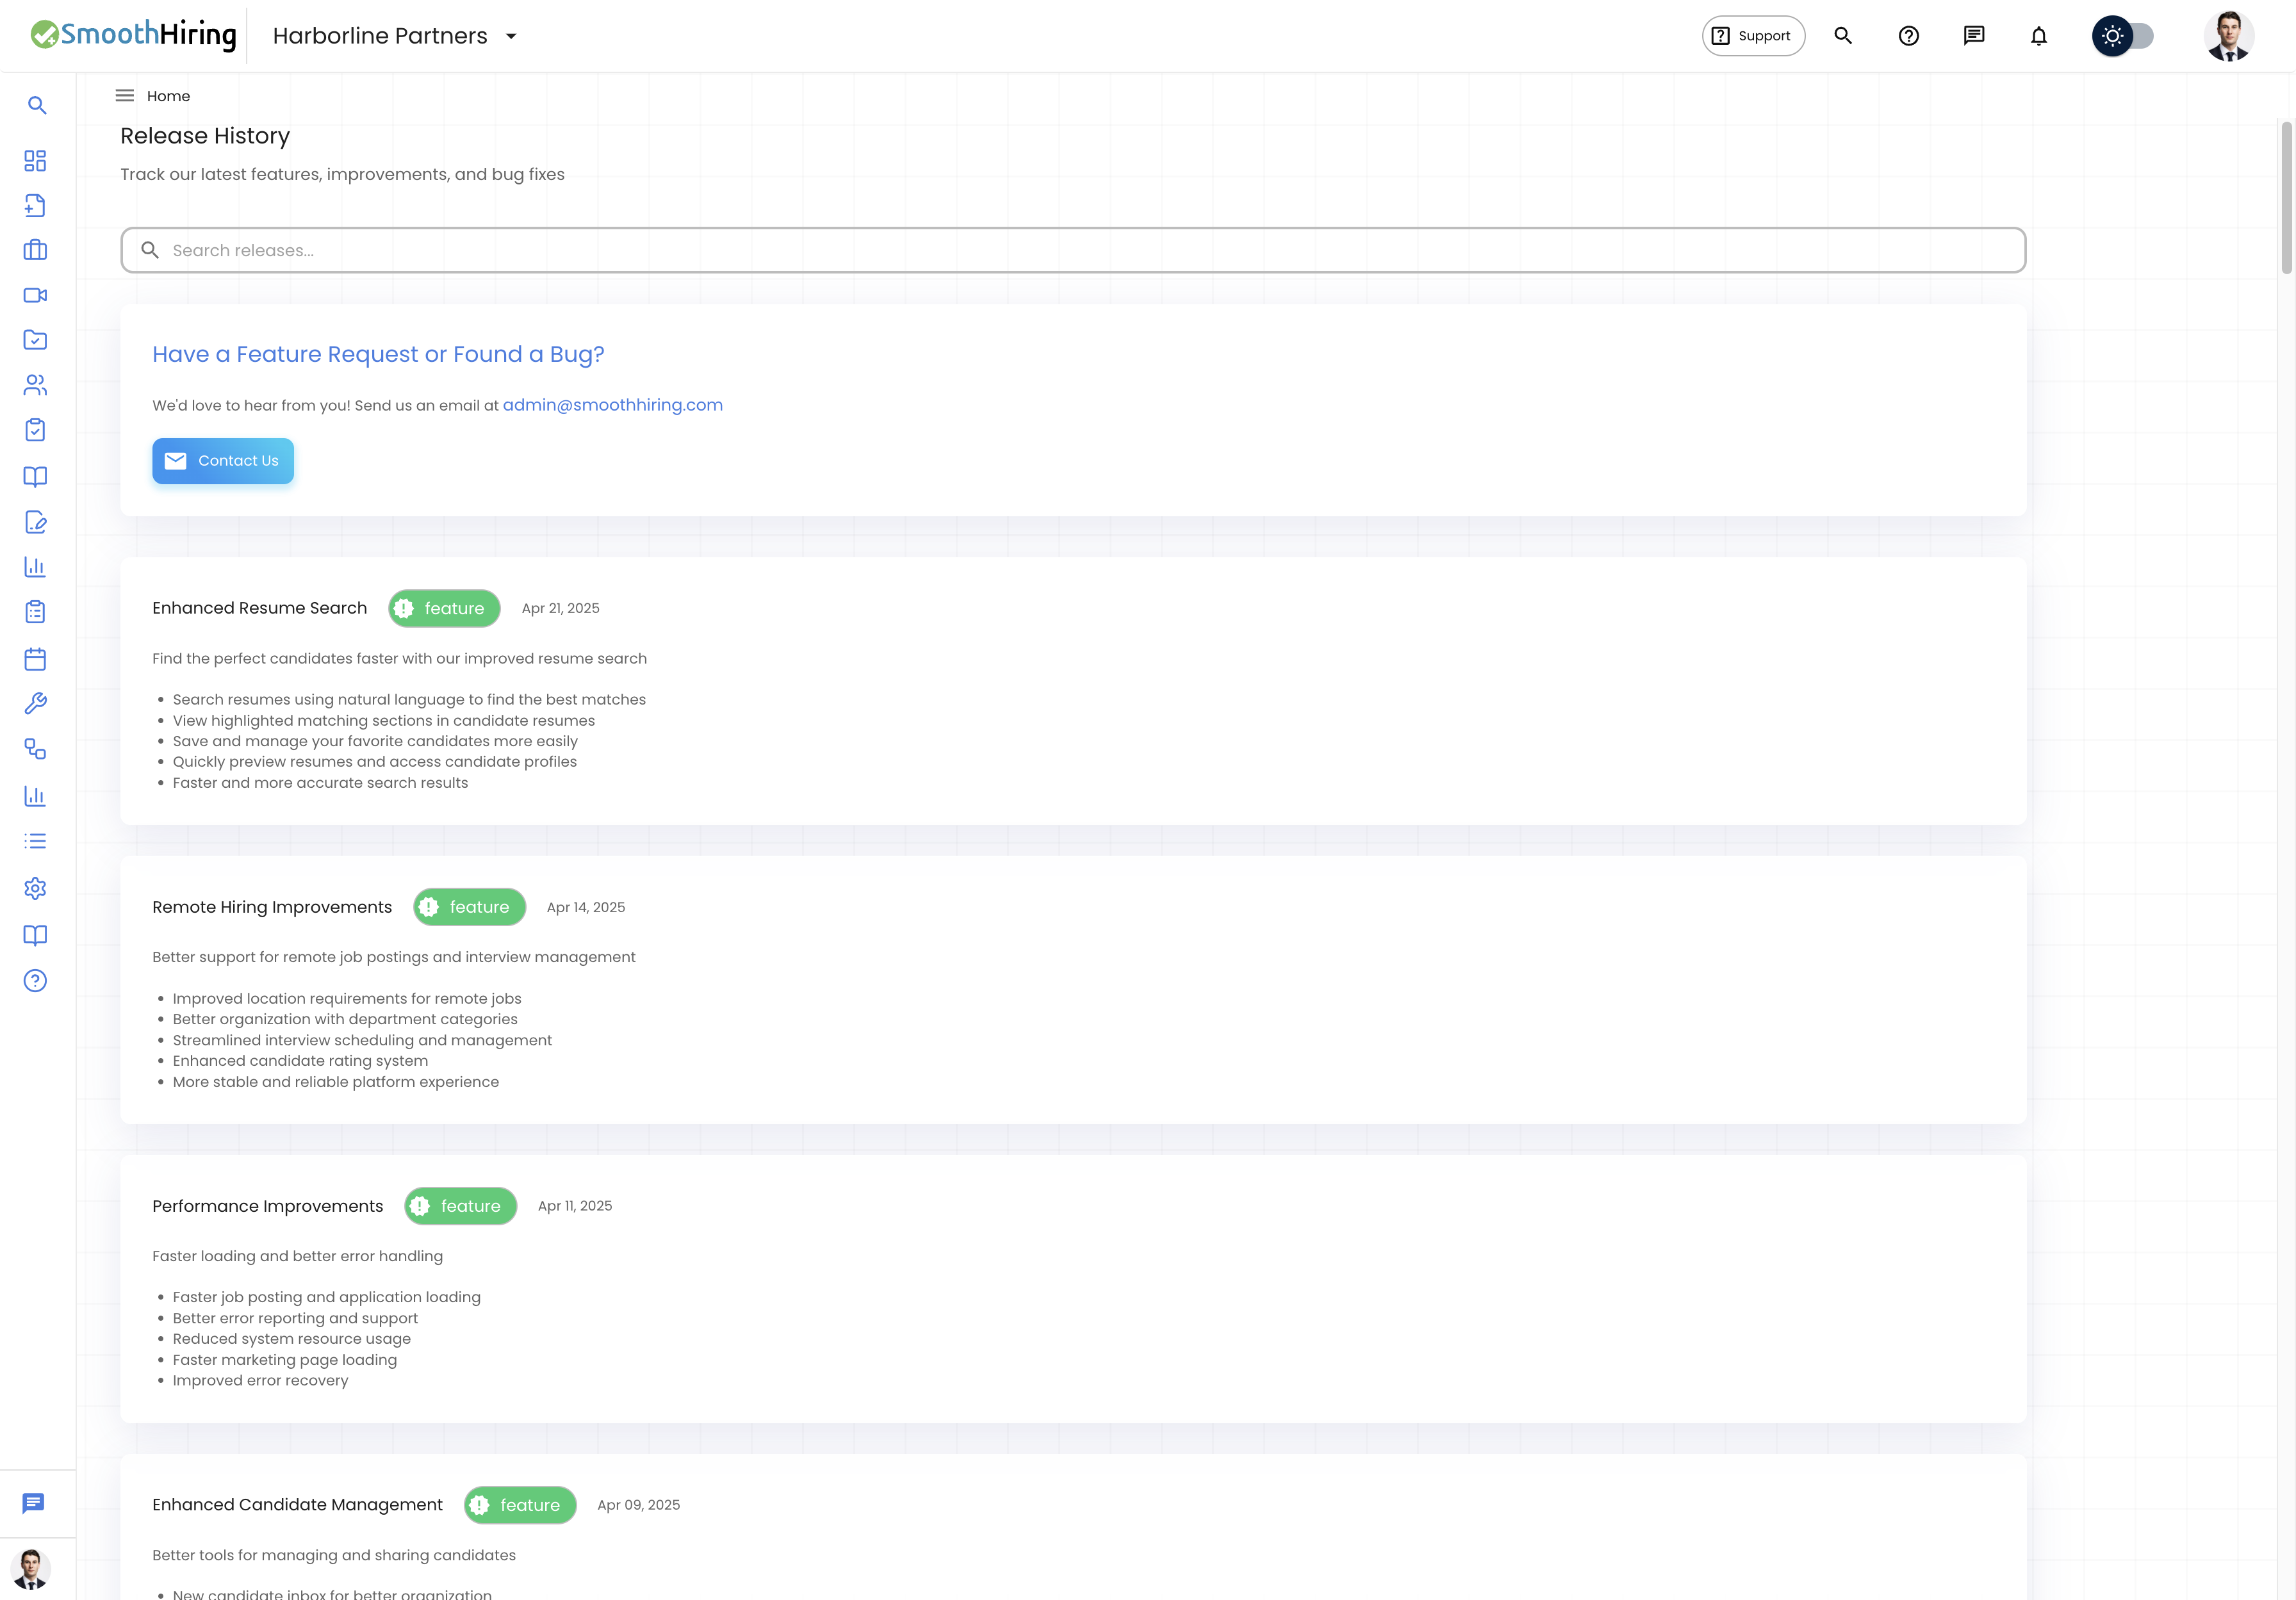Click Have a Feature Request heading
Image resolution: width=2296 pixels, height=1600 pixels.
378,354
